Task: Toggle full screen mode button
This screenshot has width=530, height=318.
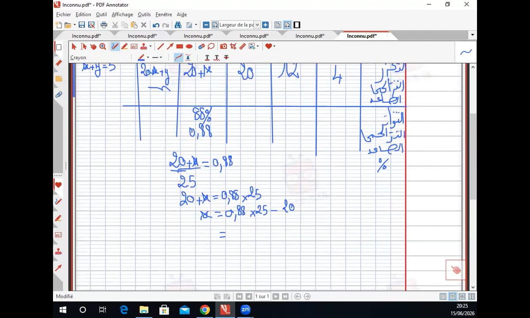Action: (x=297, y=25)
